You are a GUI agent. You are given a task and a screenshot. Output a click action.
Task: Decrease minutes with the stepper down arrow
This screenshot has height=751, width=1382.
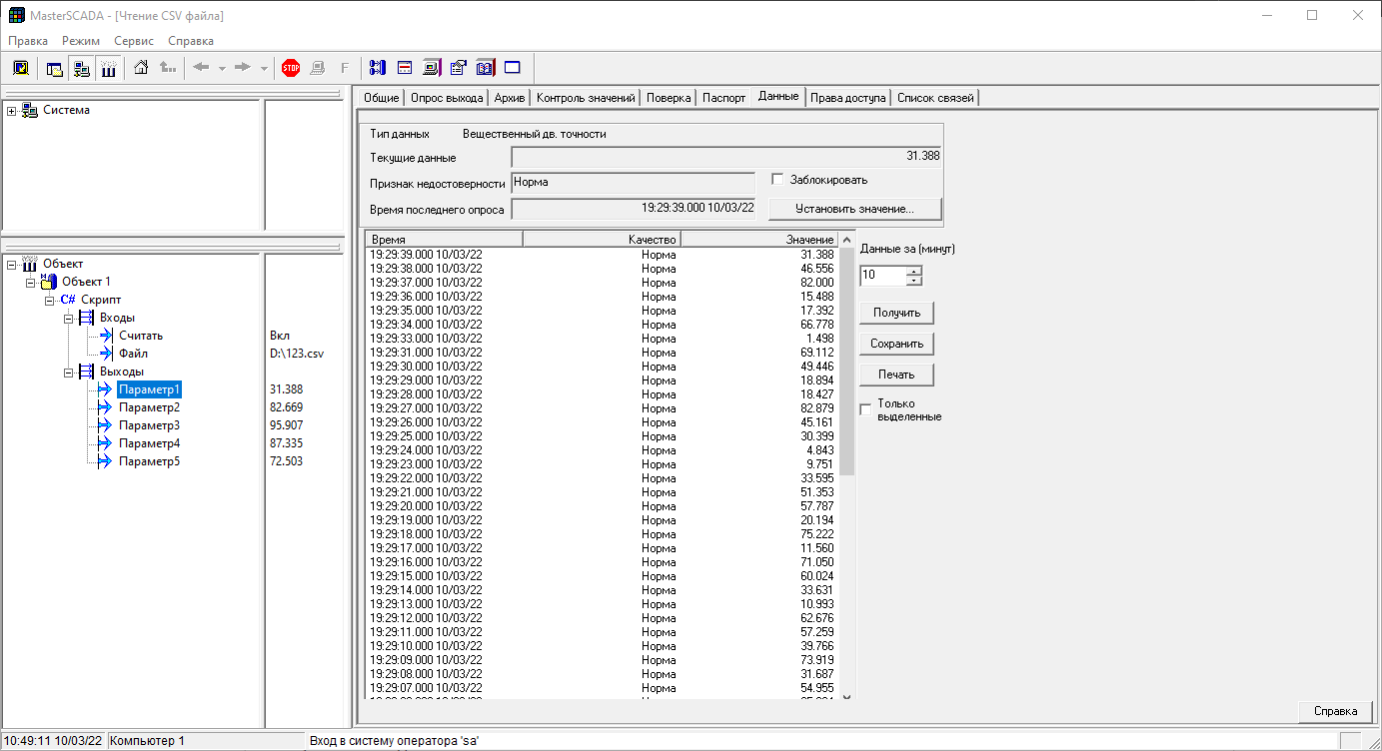913,280
